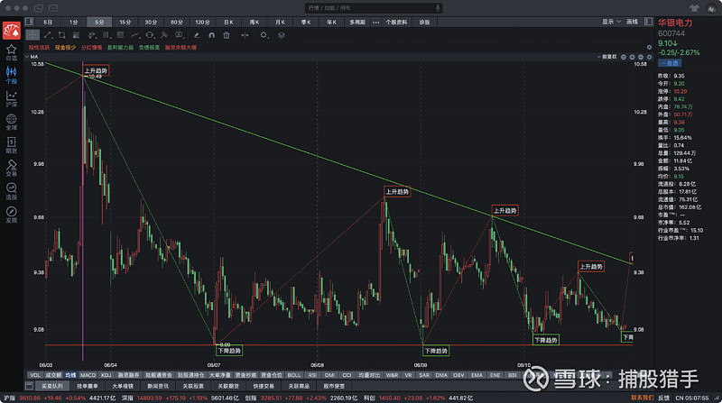Click the 交易 trading hammer icon

(x=11, y=169)
